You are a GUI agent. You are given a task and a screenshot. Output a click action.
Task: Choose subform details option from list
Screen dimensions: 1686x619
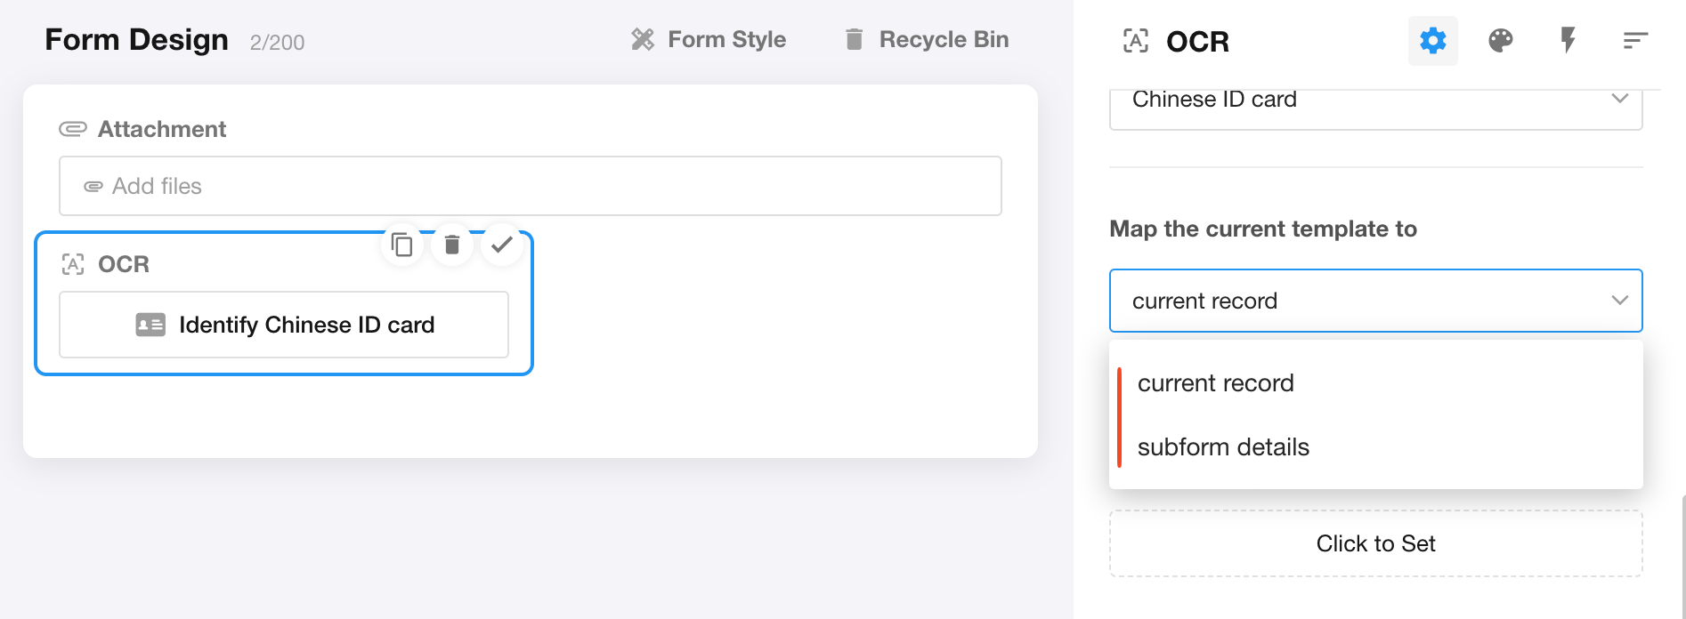coord(1223,447)
